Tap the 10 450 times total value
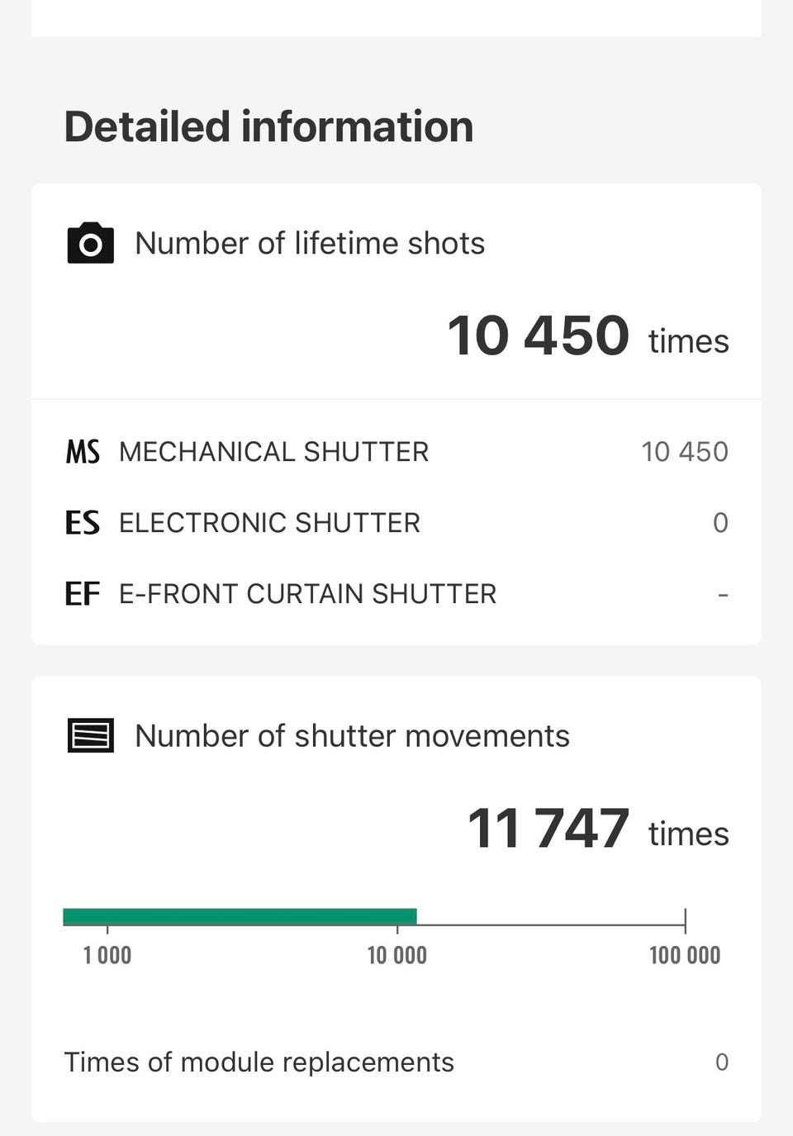This screenshot has width=793, height=1136. 588,336
